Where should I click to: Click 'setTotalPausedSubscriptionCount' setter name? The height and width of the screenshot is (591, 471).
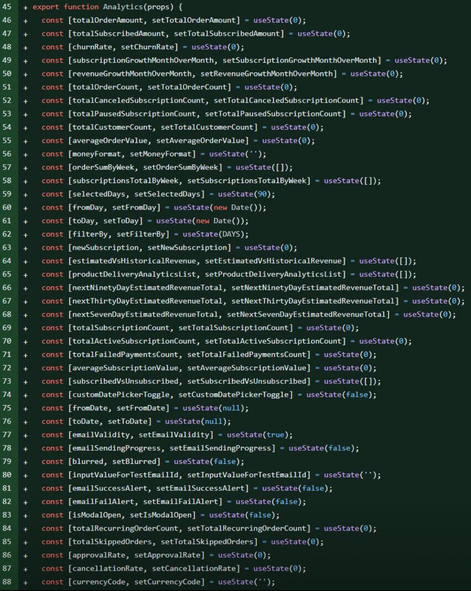[273, 113]
